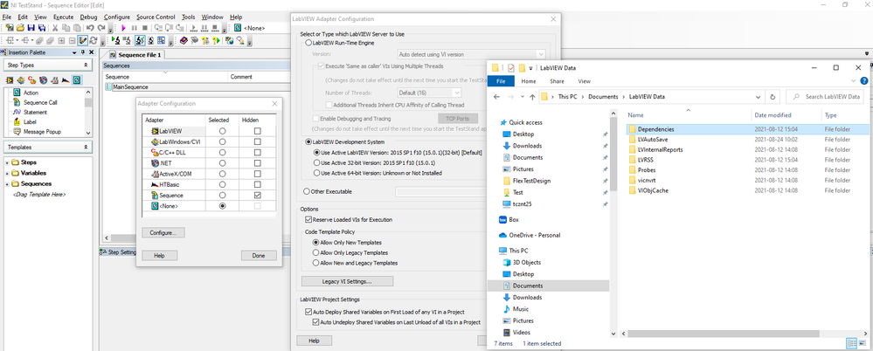Click the Redo arrow toolbar icon
The height and width of the screenshot is (351, 873).
tap(101, 28)
